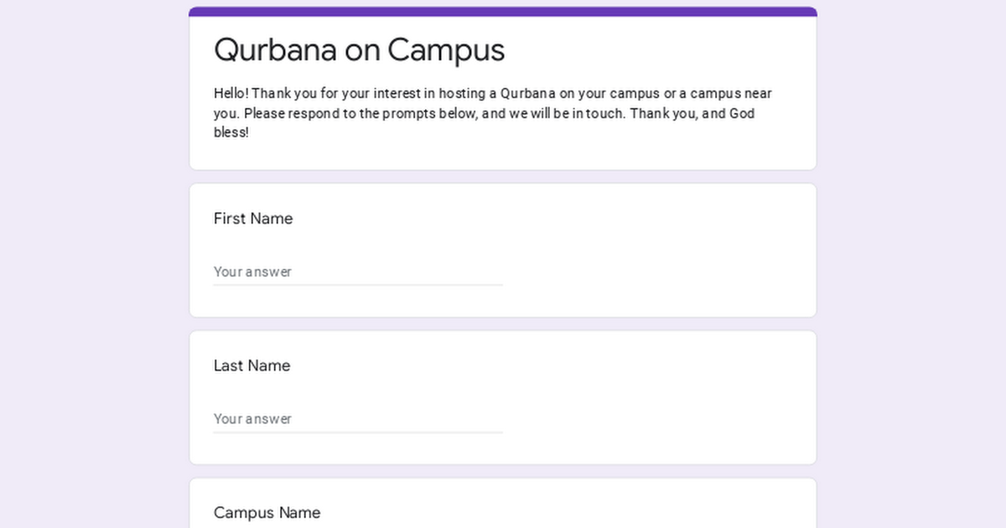Click the First Name answer field
Image resolution: width=1006 pixels, height=528 pixels.
tap(358, 272)
